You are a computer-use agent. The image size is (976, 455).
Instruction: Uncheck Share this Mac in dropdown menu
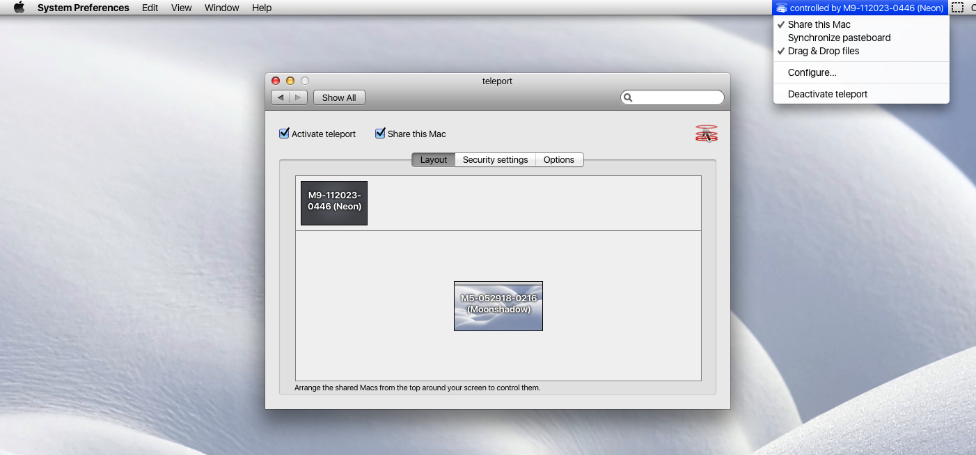pyautogui.click(x=819, y=24)
